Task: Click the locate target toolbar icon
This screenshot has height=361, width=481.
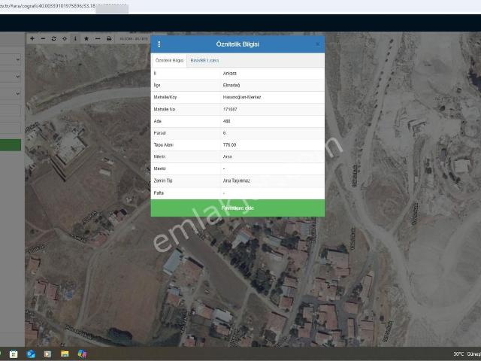Action: click(x=65, y=38)
